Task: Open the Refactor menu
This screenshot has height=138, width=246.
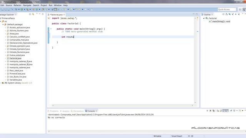Action: [17, 5]
